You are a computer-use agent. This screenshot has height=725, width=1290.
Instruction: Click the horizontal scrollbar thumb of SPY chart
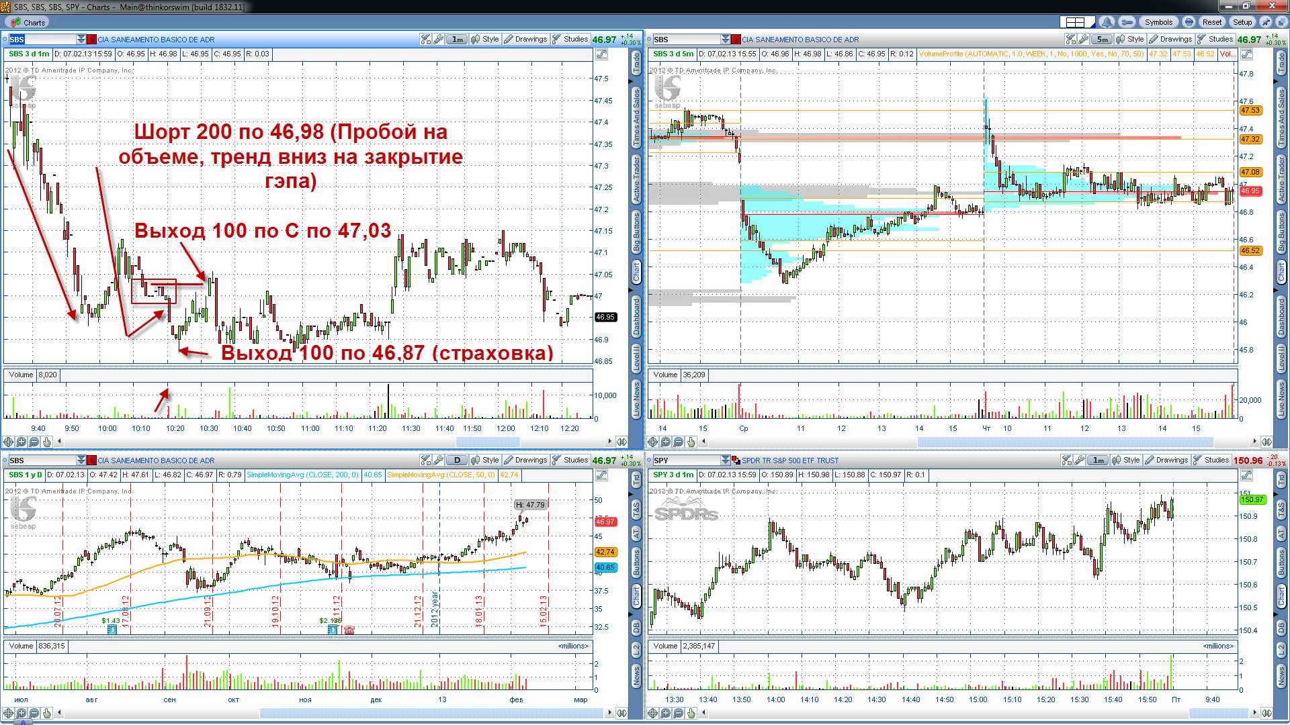click(x=1219, y=713)
